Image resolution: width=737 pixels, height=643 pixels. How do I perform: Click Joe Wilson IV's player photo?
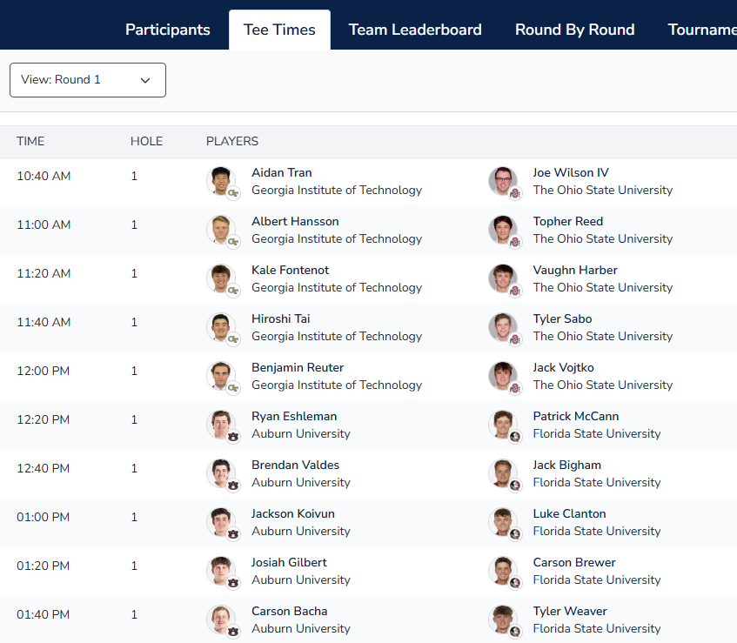click(503, 181)
